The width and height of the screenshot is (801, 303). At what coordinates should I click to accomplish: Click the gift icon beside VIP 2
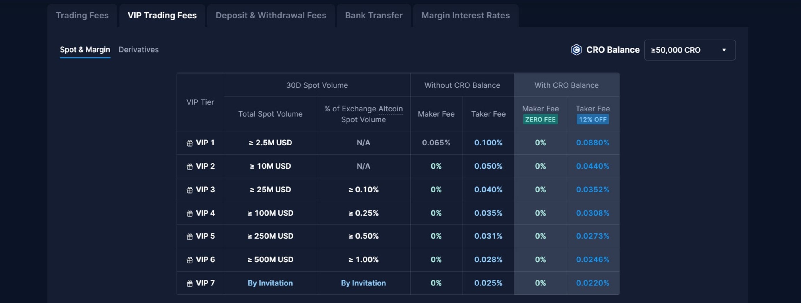[x=189, y=167]
